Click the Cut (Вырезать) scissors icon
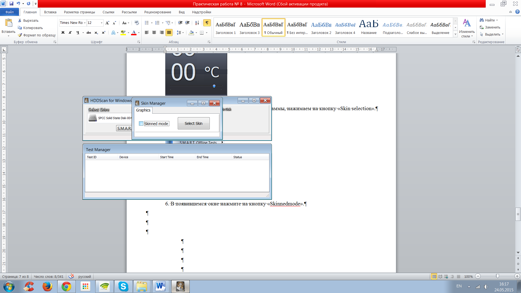This screenshot has height=293, width=521. (20, 20)
